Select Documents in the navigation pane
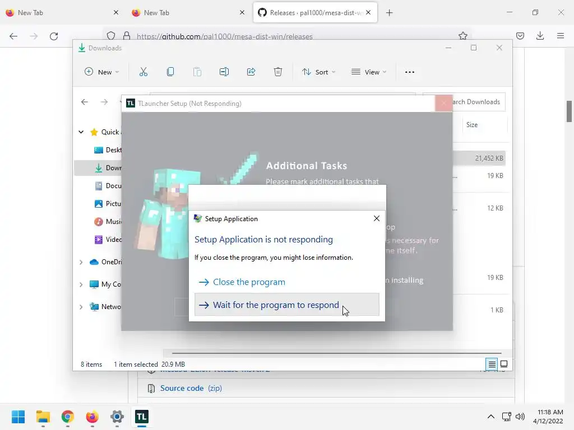This screenshot has width=574, height=430. coord(108,186)
